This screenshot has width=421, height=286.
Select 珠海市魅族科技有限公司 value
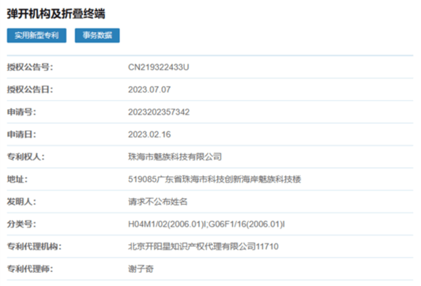click(x=175, y=156)
